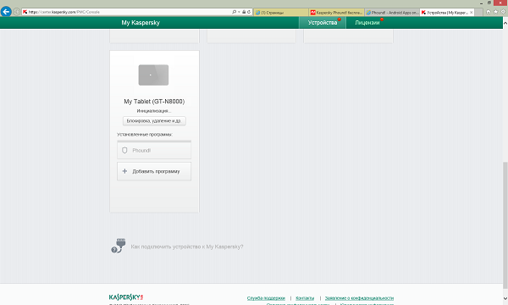Click the plug connection help icon

pos(119,246)
